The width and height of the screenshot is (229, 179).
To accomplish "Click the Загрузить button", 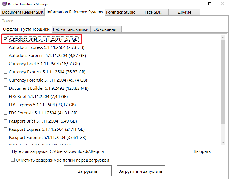I will click(87, 171).
